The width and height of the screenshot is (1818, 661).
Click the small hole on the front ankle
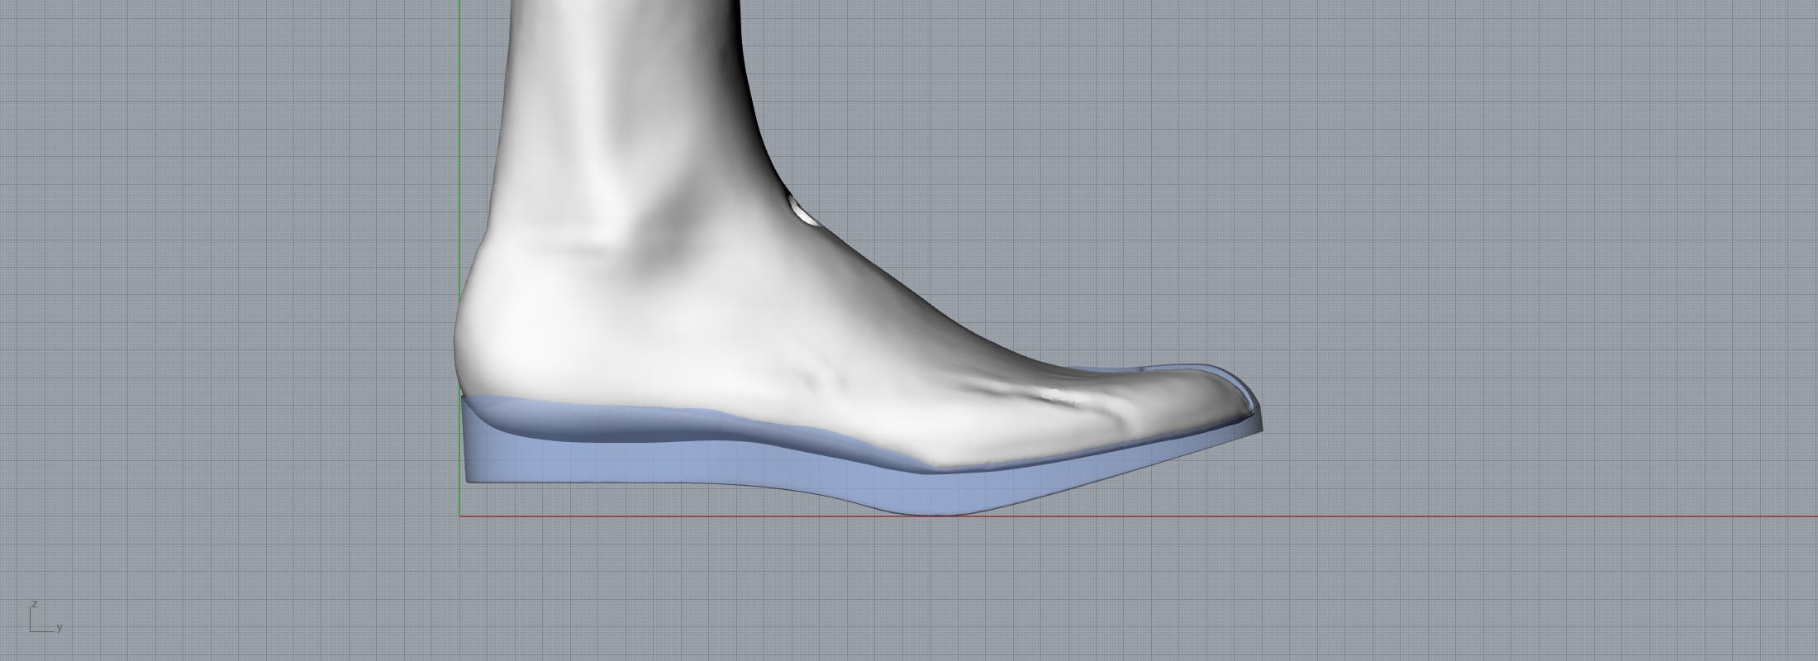803,212
